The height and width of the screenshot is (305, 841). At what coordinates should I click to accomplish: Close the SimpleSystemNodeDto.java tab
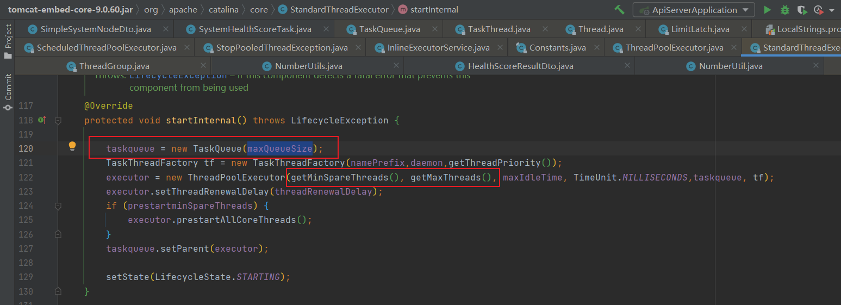tap(165, 29)
